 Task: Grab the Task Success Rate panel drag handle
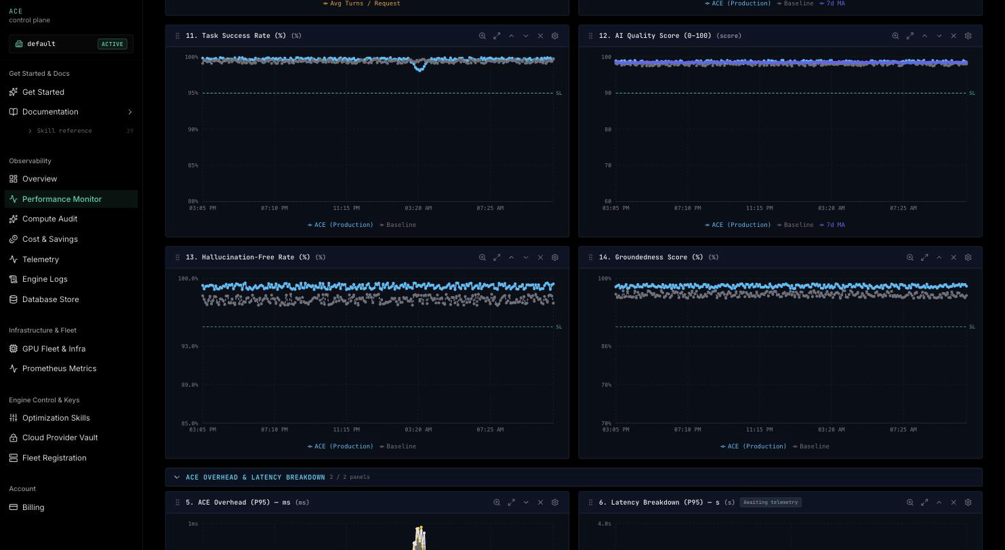click(178, 36)
